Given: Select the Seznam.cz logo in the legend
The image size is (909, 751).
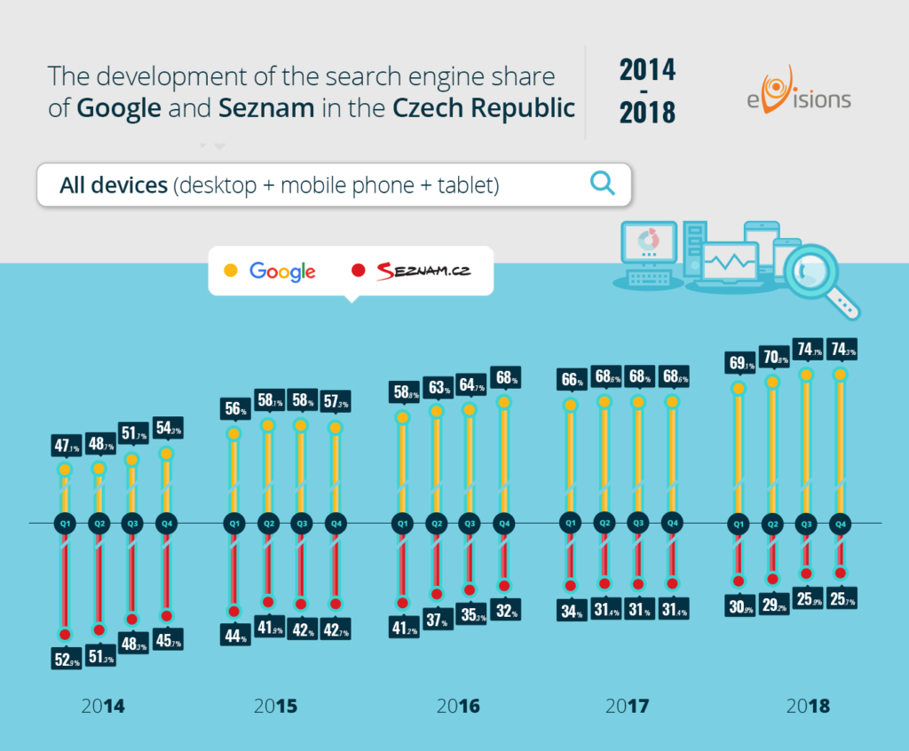Looking at the screenshot, I should pos(423,271).
